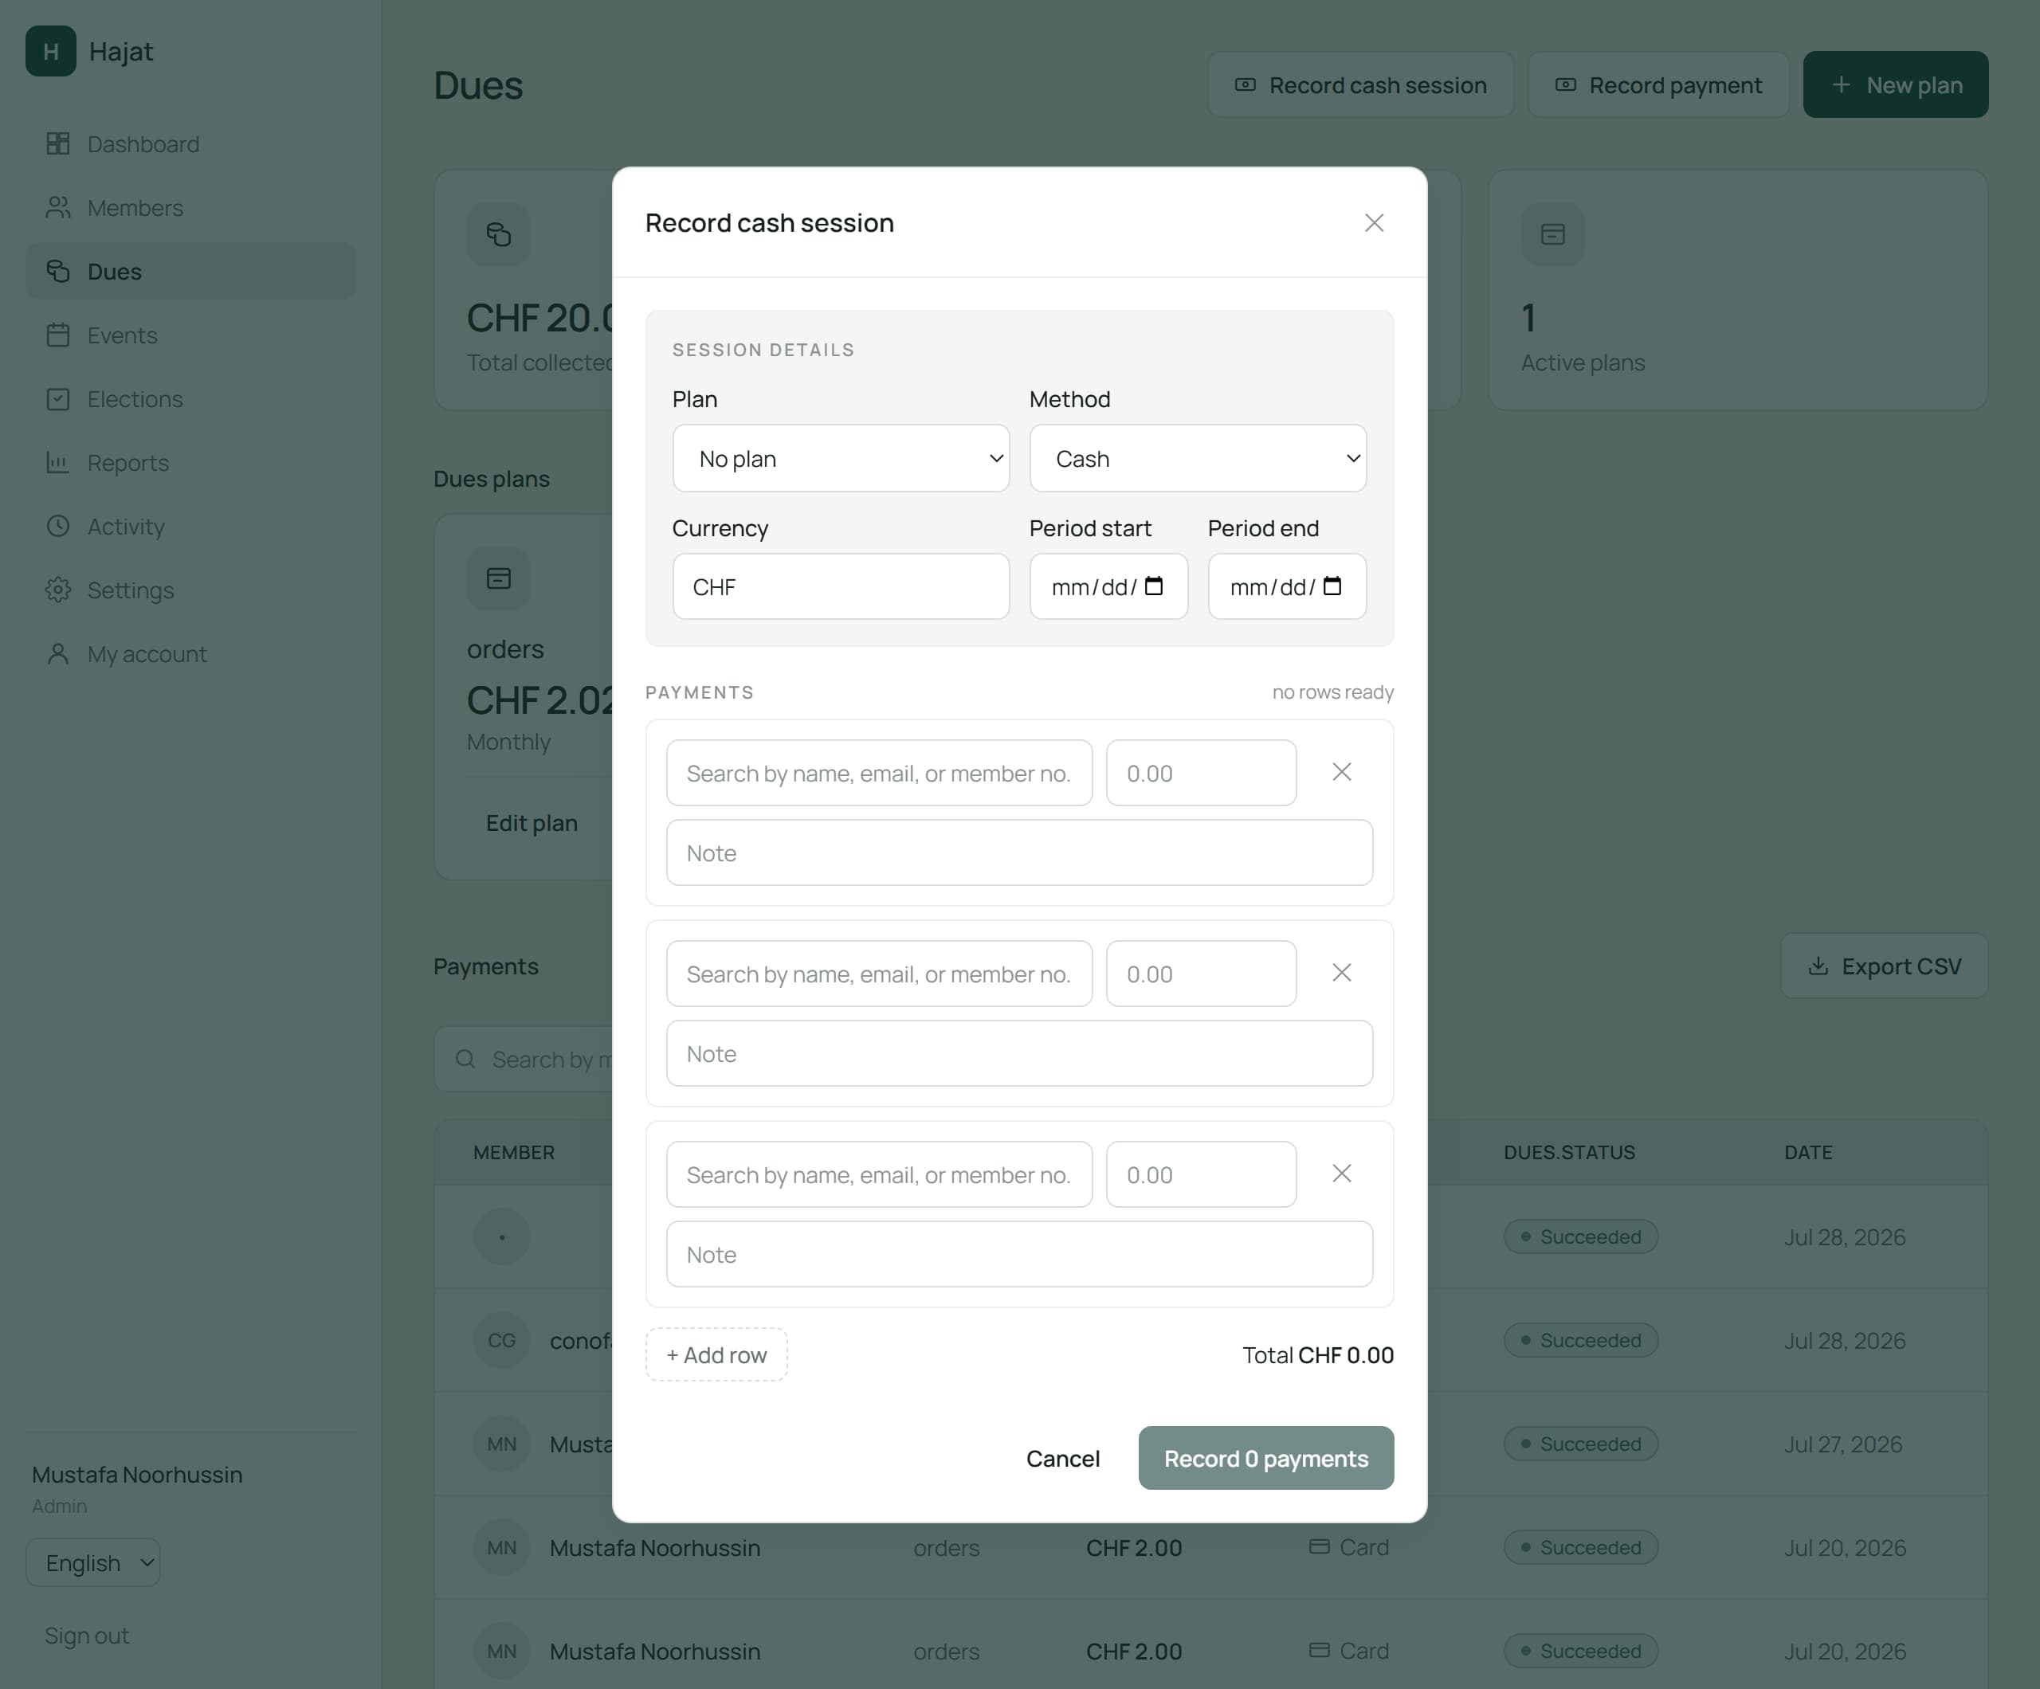Click the Period start date field
This screenshot has width=2040, height=1689.
coord(1108,586)
